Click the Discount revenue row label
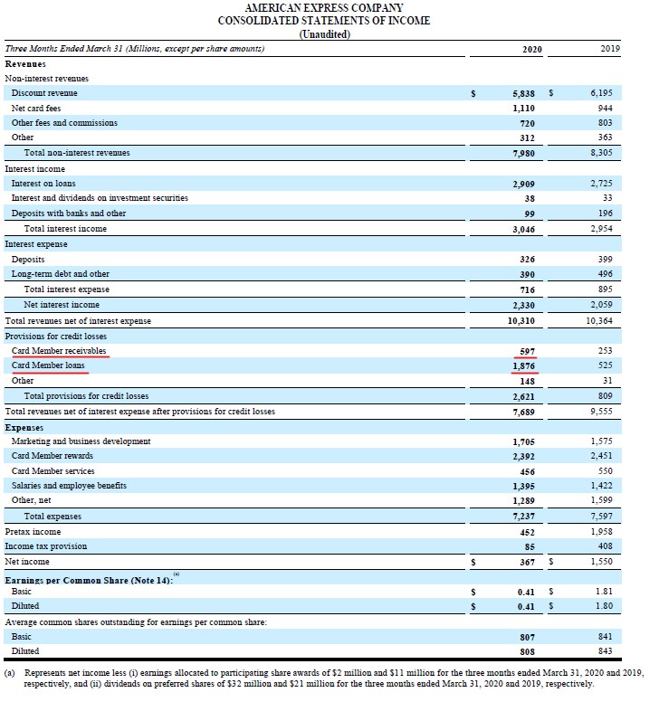This screenshot has height=702, width=659. click(44, 93)
